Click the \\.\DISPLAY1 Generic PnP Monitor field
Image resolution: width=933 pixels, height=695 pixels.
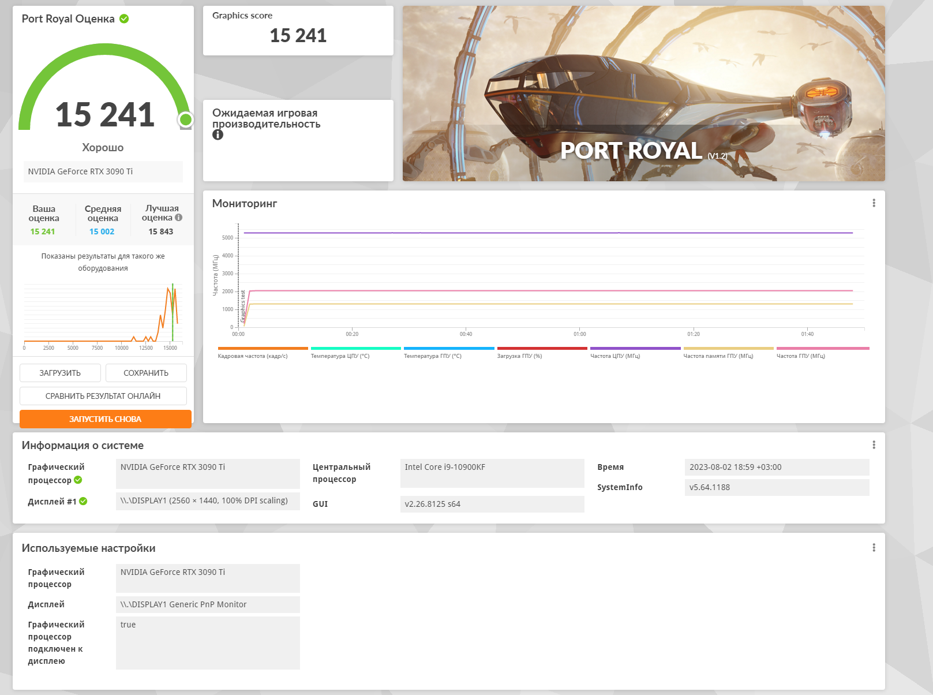(208, 604)
